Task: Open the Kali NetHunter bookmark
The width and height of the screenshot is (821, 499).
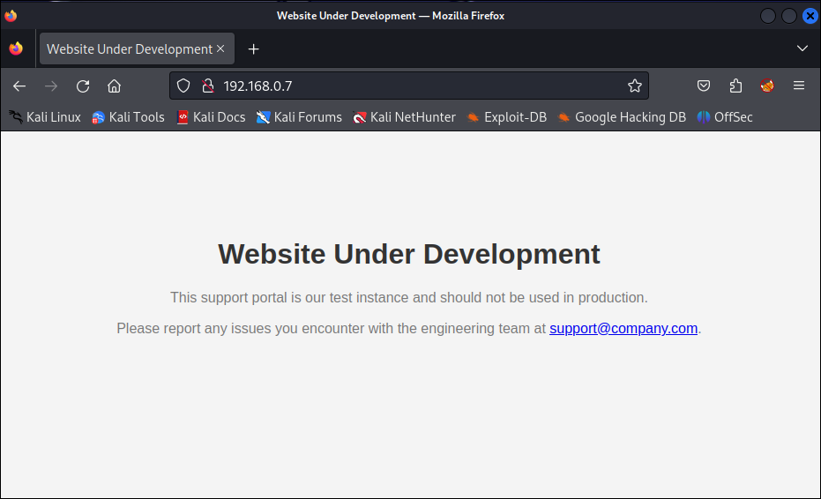Action: pyautogui.click(x=405, y=117)
